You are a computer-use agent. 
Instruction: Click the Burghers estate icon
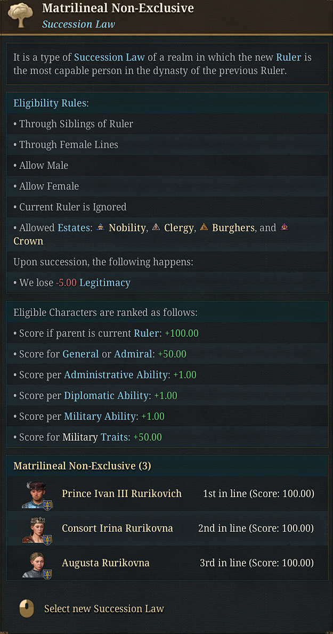tap(204, 227)
